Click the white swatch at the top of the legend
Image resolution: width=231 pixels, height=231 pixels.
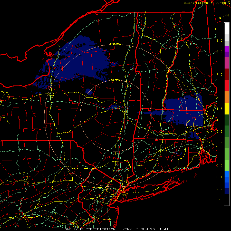(x=227, y=29)
